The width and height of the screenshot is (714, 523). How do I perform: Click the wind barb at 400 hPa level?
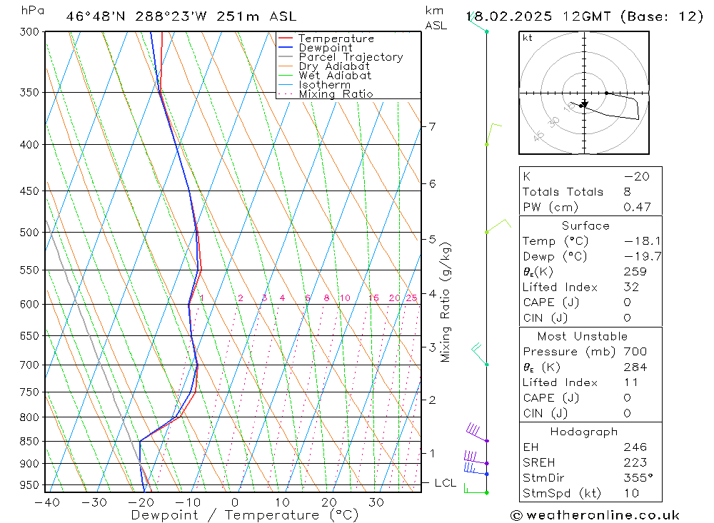493,134
